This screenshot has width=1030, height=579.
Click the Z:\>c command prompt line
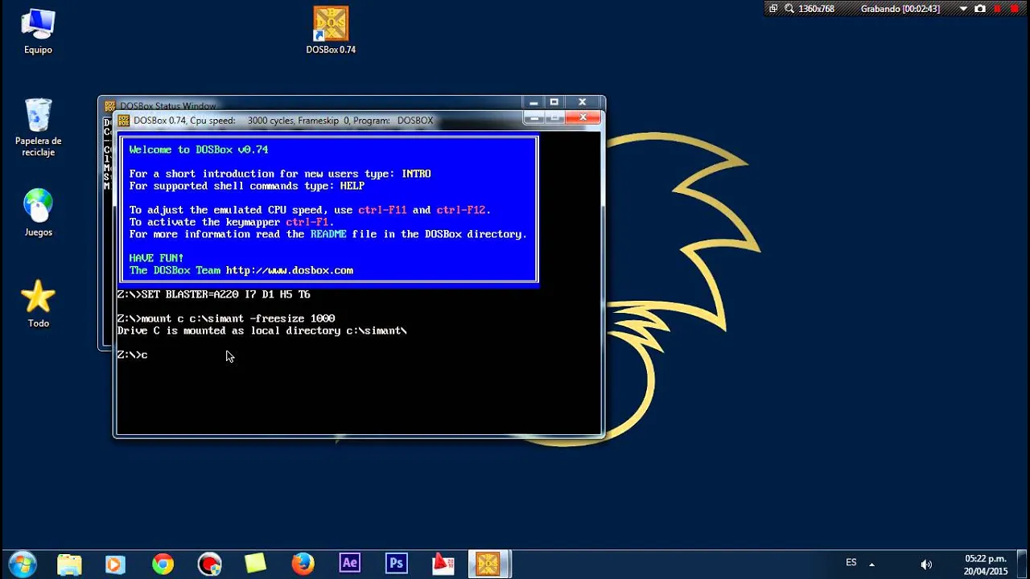point(132,355)
